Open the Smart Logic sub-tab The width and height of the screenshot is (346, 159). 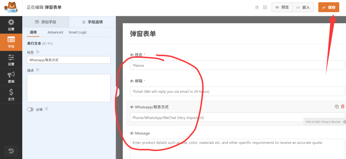click(77, 32)
